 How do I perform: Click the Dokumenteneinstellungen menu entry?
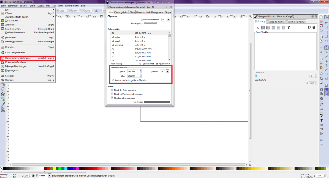click(18, 58)
